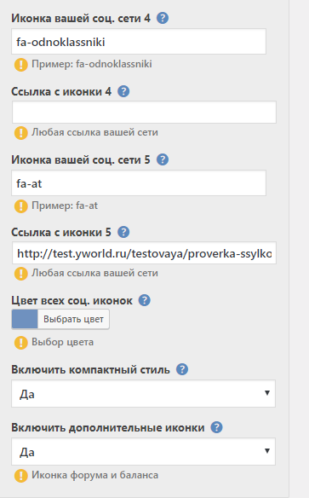The width and height of the screenshot is (309, 498).
Task: Show help for Ссылка с иконки 5
Action: pos(123,232)
